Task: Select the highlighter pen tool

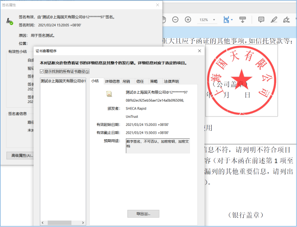Action: (274, 19)
